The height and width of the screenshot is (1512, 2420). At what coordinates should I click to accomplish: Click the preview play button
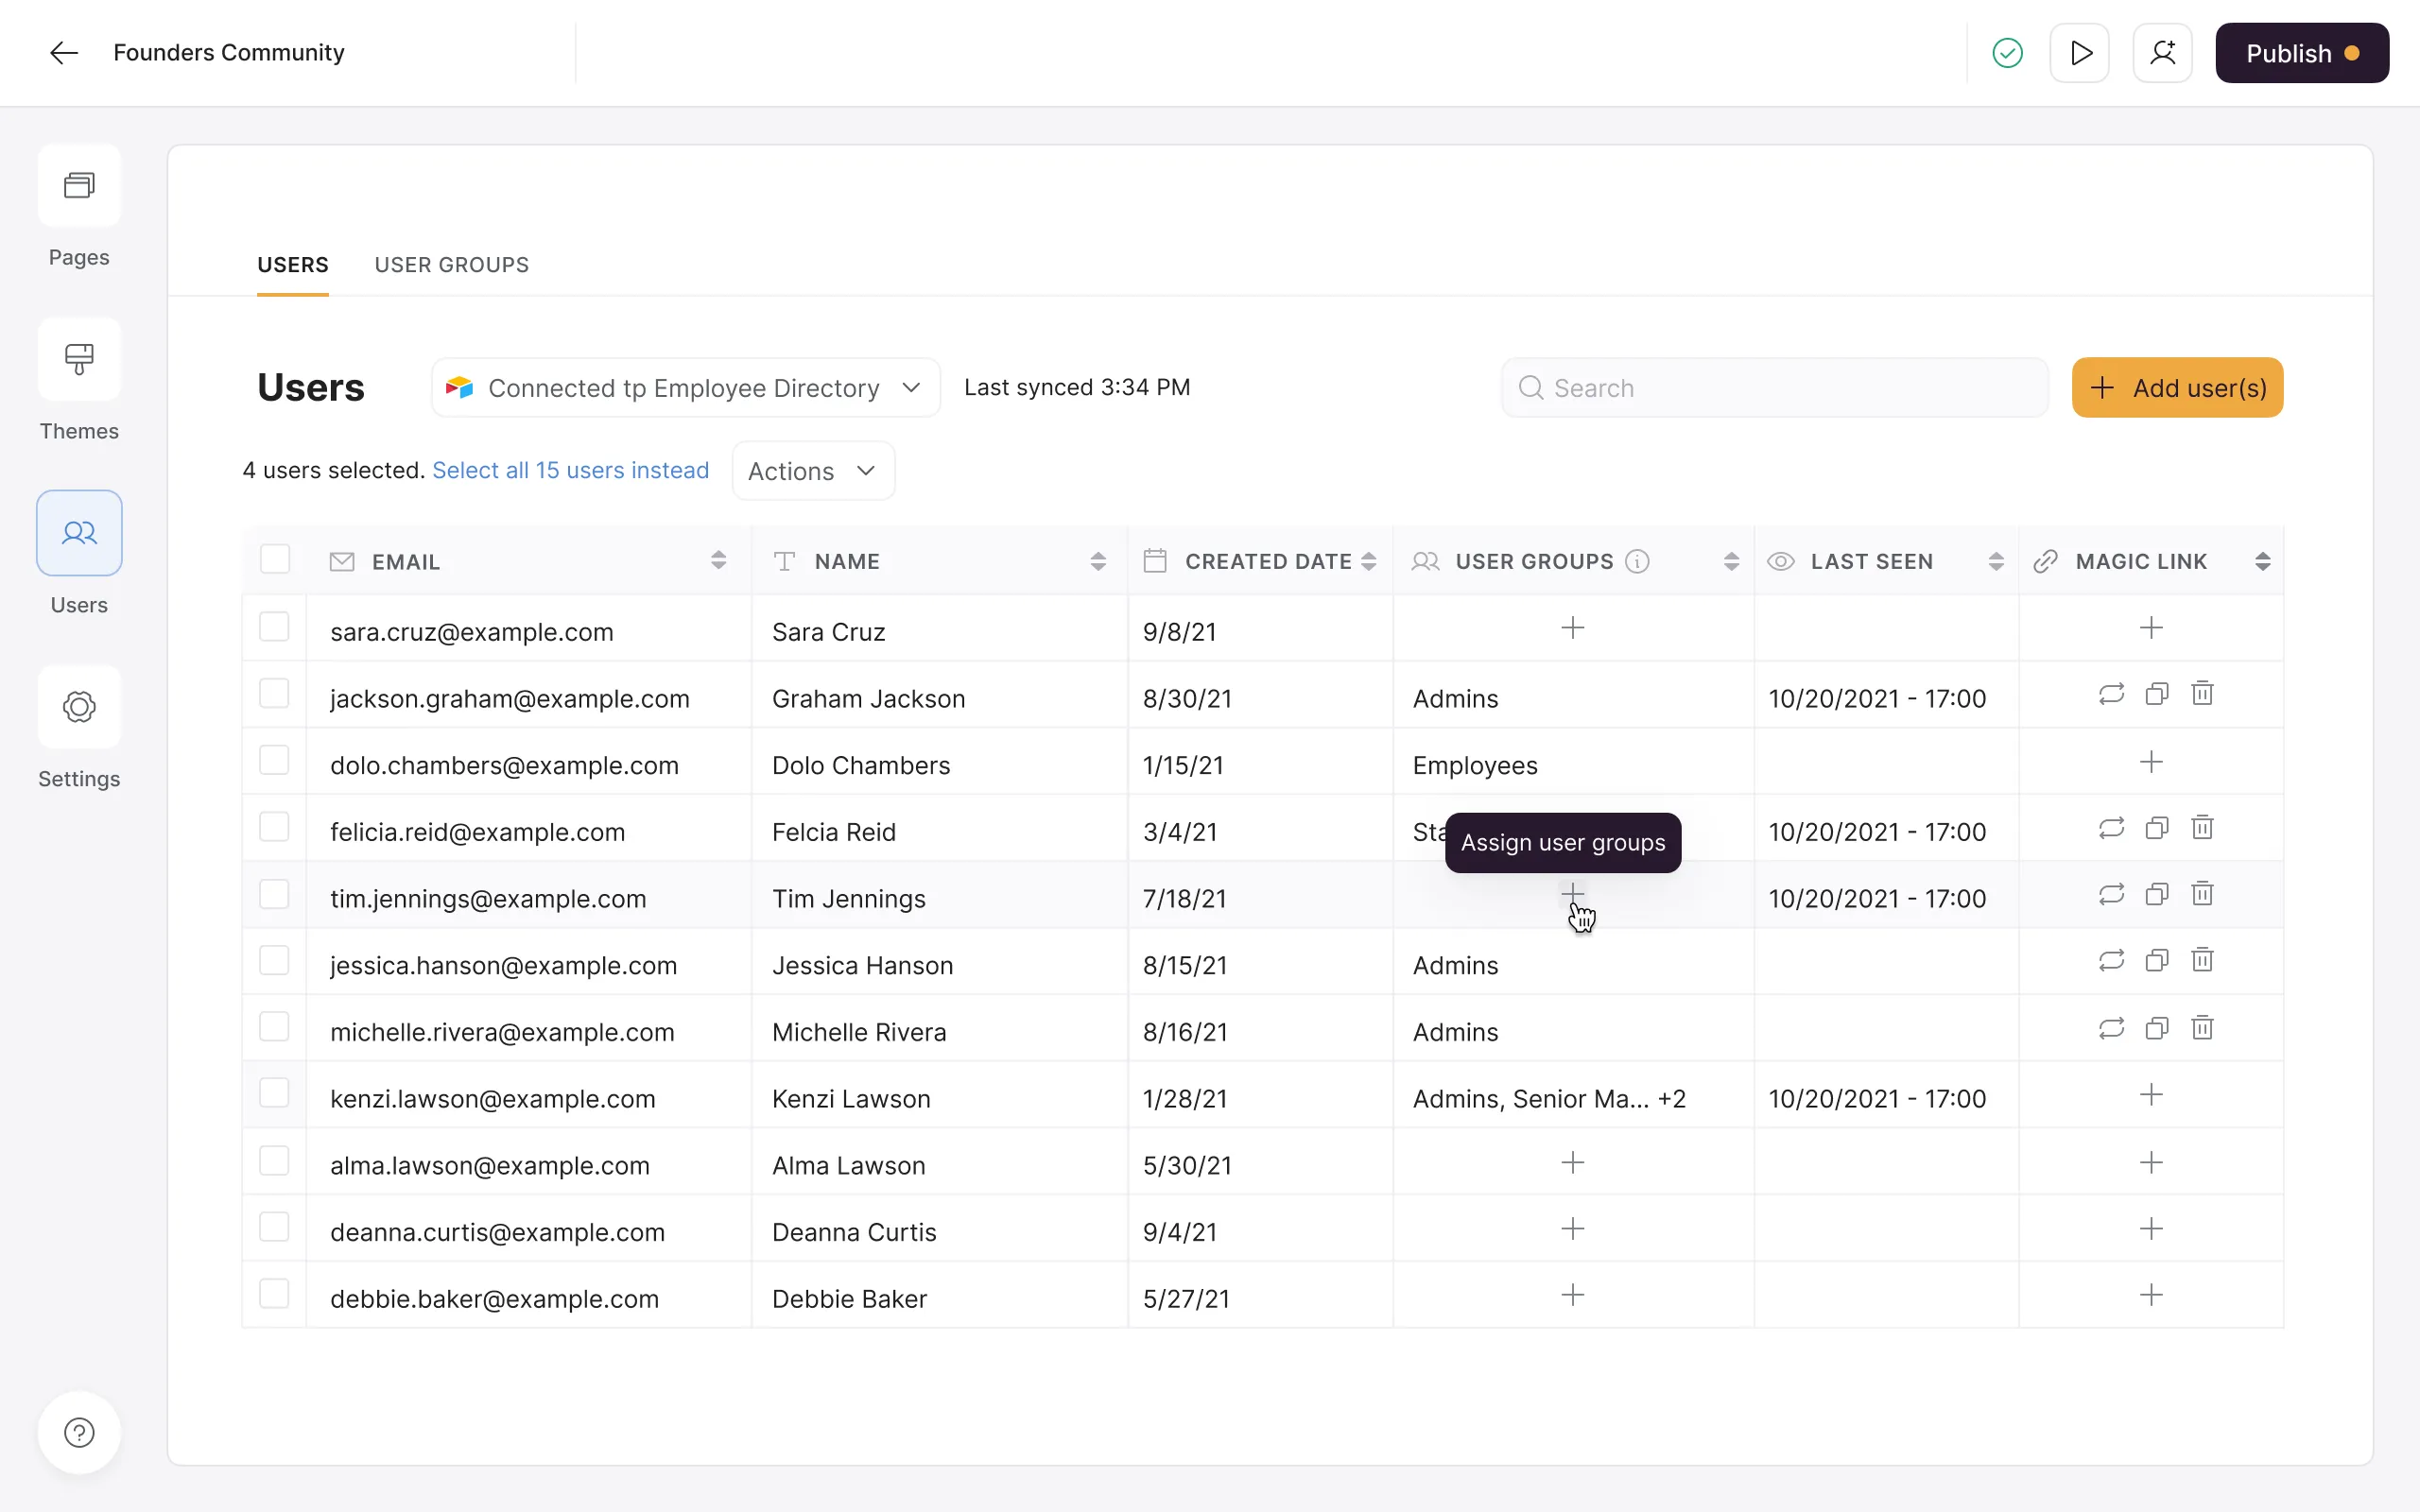click(2083, 54)
